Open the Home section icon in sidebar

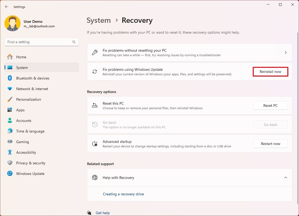point(10,57)
